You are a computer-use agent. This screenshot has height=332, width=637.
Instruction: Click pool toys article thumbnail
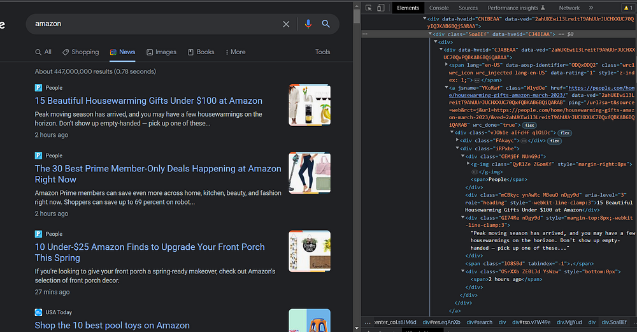(x=310, y=321)
